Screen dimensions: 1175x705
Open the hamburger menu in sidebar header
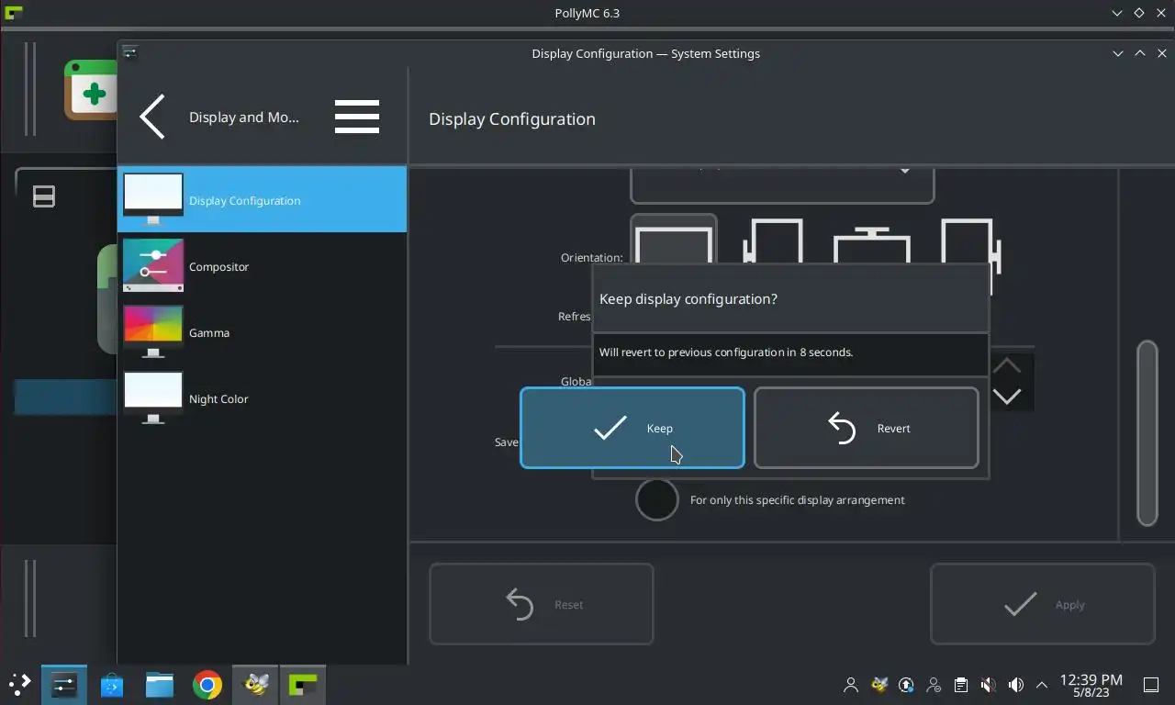(357, 117)
